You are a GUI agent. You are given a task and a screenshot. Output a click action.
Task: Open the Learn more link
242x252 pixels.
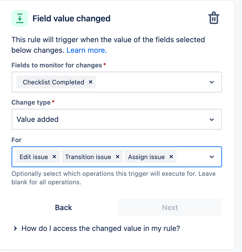(87, 50)
